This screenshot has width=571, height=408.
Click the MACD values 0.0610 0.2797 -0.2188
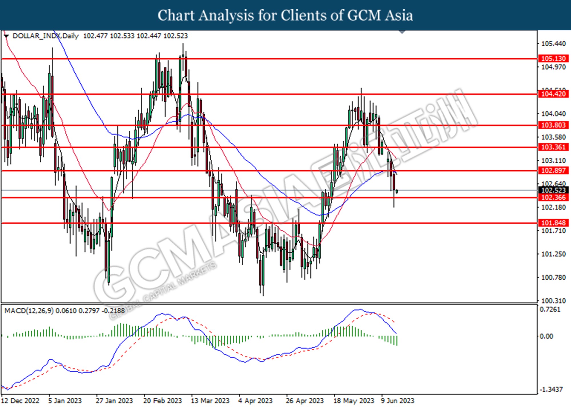(90, 311)
